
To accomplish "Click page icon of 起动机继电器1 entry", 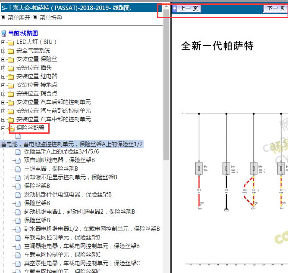I will pos(18,212).
